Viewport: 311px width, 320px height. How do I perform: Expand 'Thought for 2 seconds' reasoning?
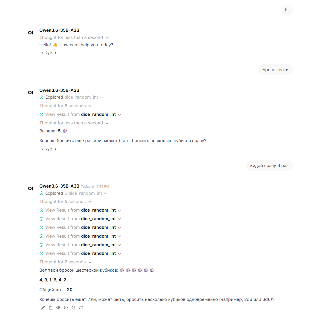click(65, 262)
